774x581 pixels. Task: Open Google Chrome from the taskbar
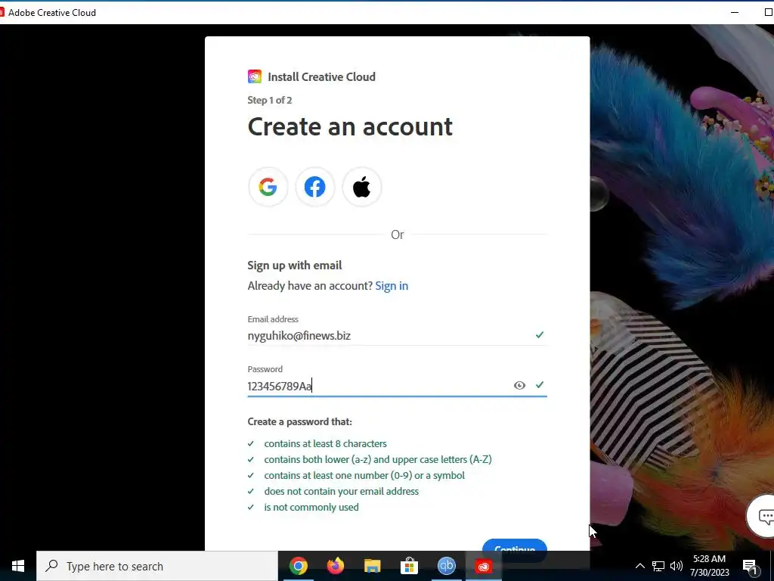point(298,566)
